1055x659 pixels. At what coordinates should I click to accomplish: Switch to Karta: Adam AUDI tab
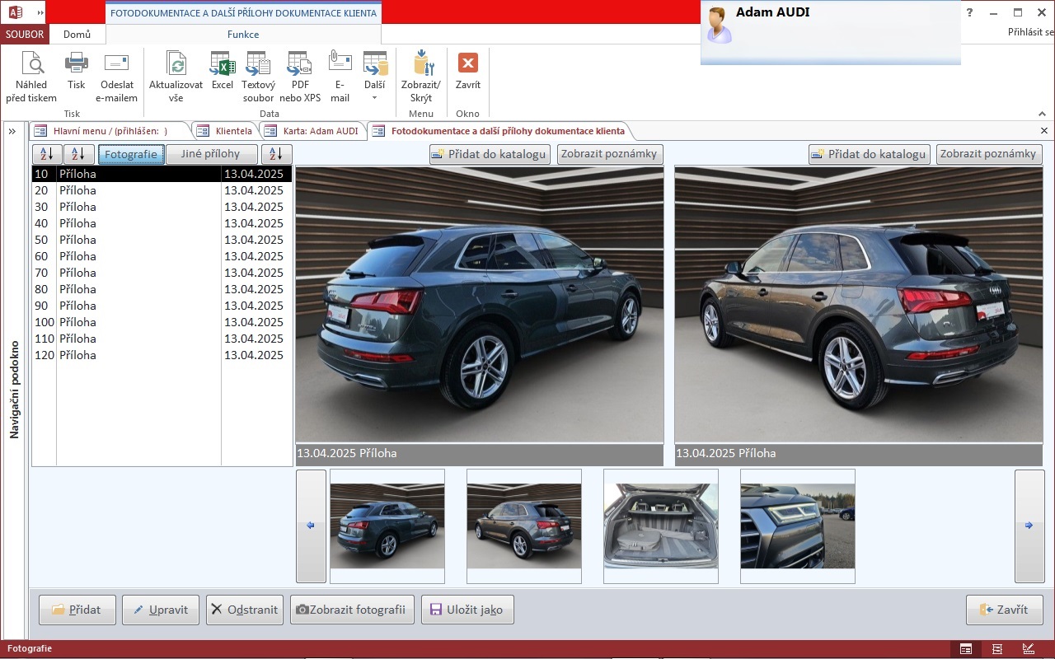point(312,131)
